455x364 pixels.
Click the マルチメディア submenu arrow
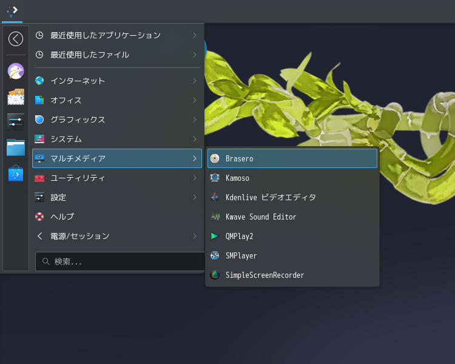[x=195, y=158]
